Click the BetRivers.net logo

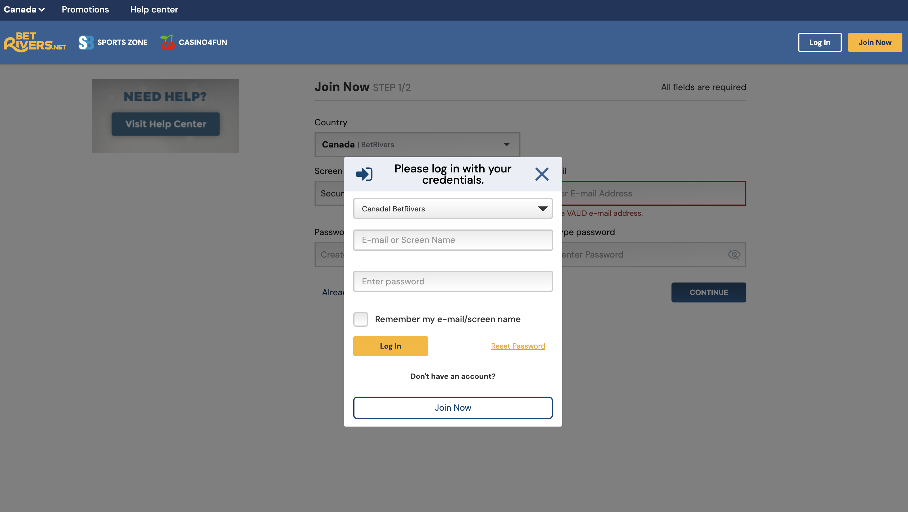pyautogui.click(x=35, y=42)
